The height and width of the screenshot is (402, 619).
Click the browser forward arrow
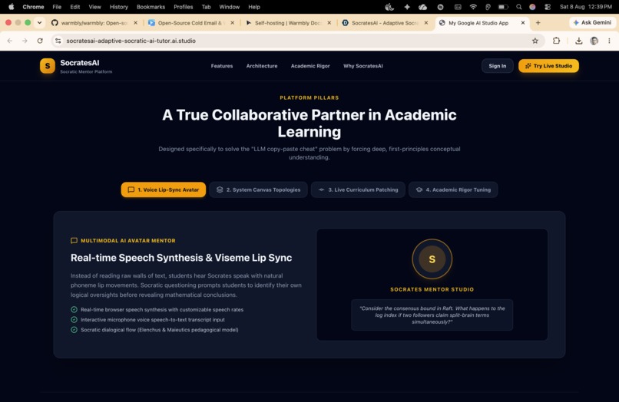[25, 41]
